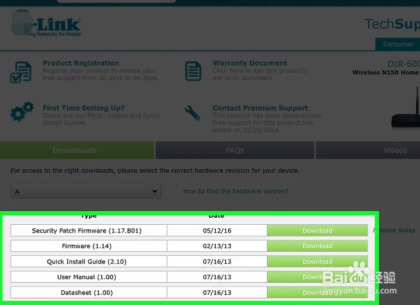The image size is (420, 305).
Task: Open the Product Registration link
Action: 81,63
